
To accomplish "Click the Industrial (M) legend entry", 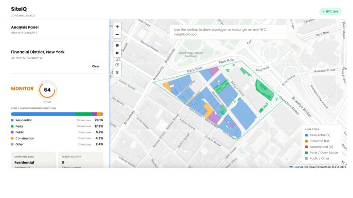I will (317, 141).
